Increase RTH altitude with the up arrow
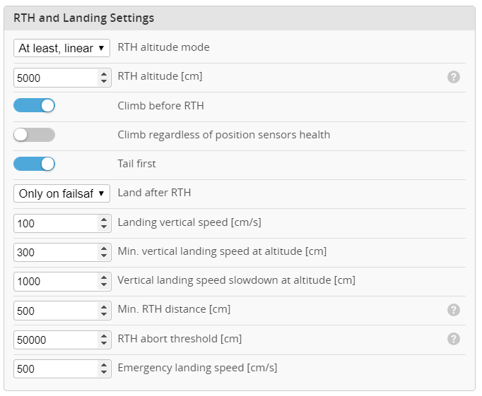Screen dimensions: 482x396 104,73
